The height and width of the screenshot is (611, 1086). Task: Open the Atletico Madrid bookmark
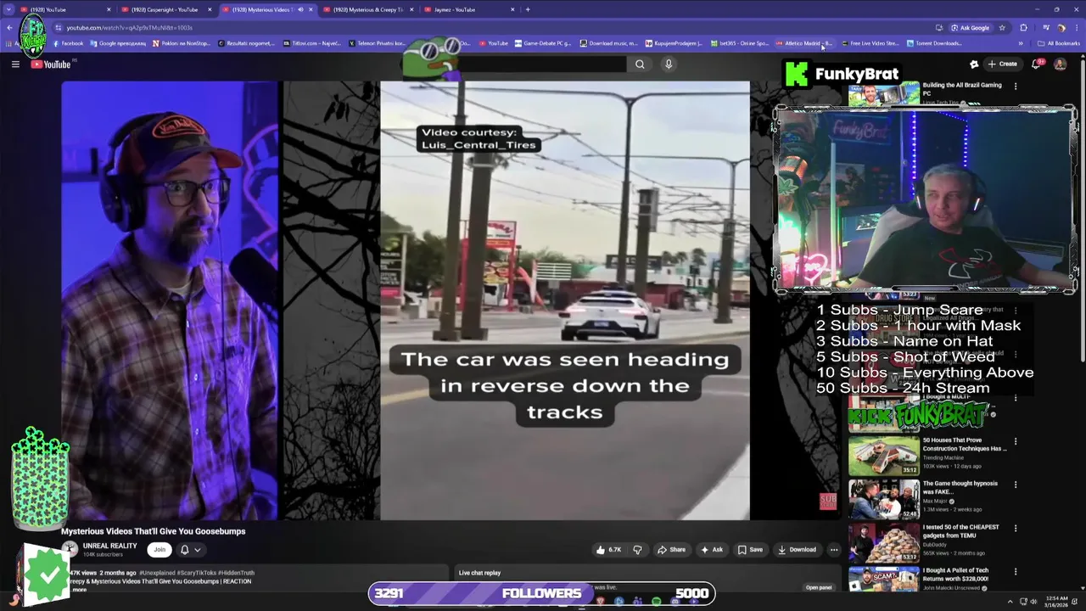[803, 43]
